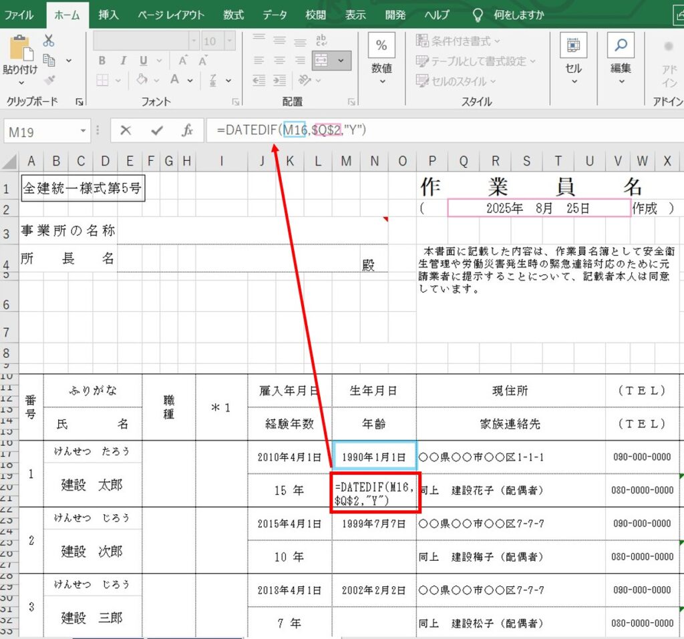The height and width of the screenshot is (639, 684).
Task: Open Clipboard group dialog launcher
Action: pyautogui.click(x=79, y=101)
